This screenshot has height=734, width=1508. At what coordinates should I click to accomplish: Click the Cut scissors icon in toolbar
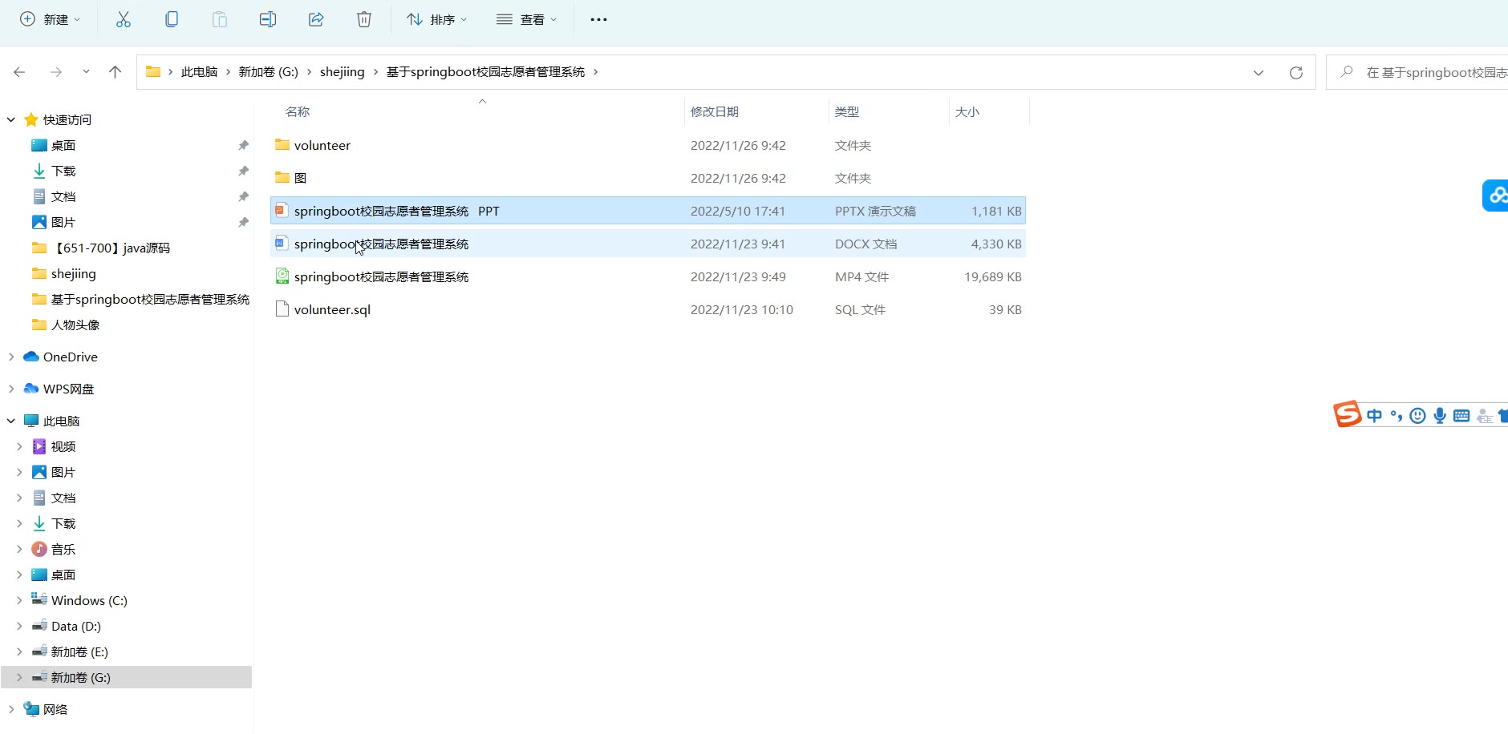[124, 19]
